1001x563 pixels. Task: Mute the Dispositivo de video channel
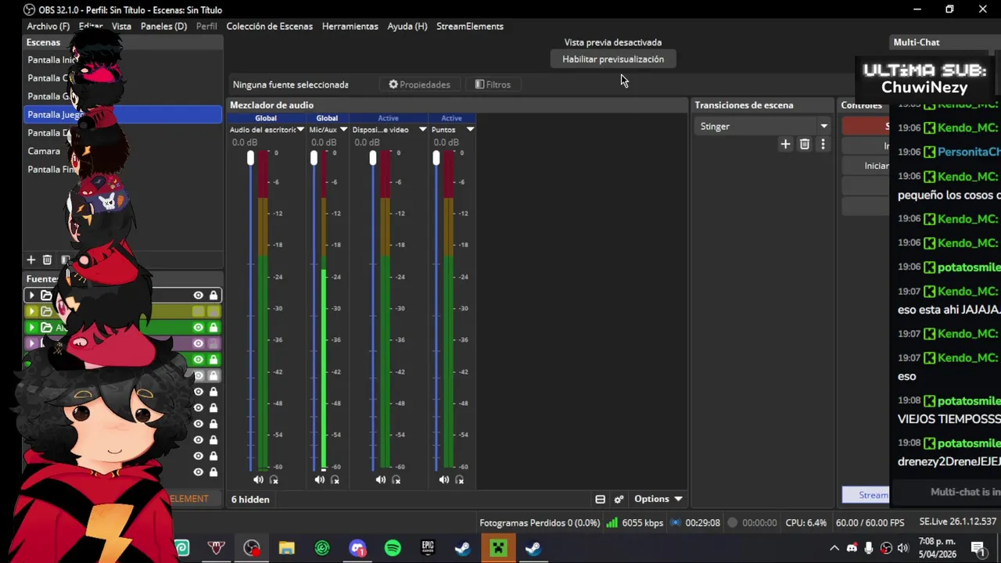click(380, 479)
